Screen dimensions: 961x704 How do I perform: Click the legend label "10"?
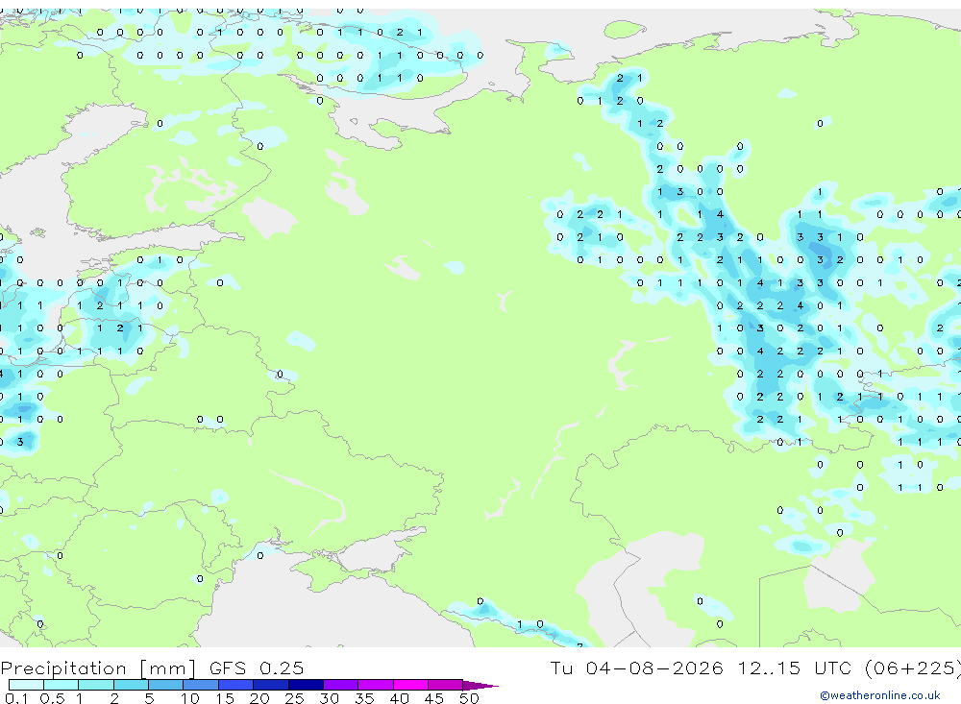coord(190,698)
